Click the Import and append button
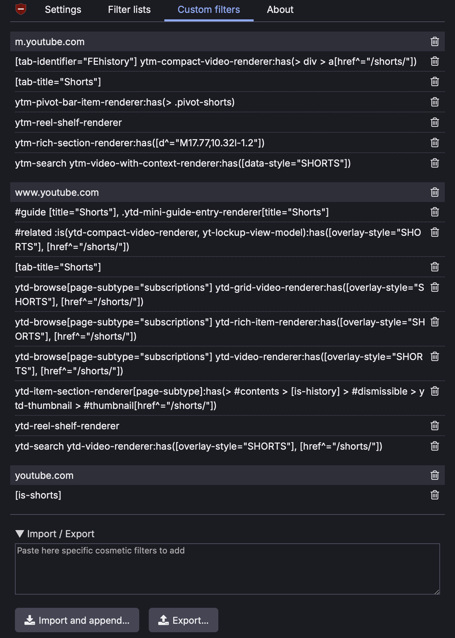Image resolution: width=455 pixels, height=638 pixels. pos(77,620)
